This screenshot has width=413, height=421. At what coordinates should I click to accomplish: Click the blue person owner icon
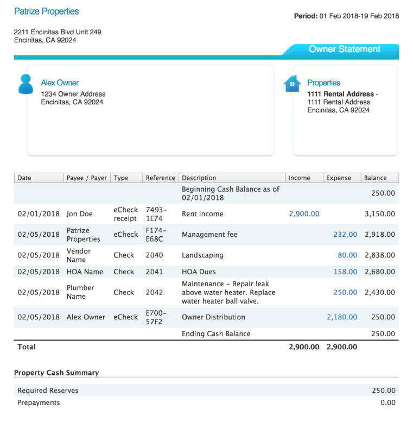tap(26, 84)
